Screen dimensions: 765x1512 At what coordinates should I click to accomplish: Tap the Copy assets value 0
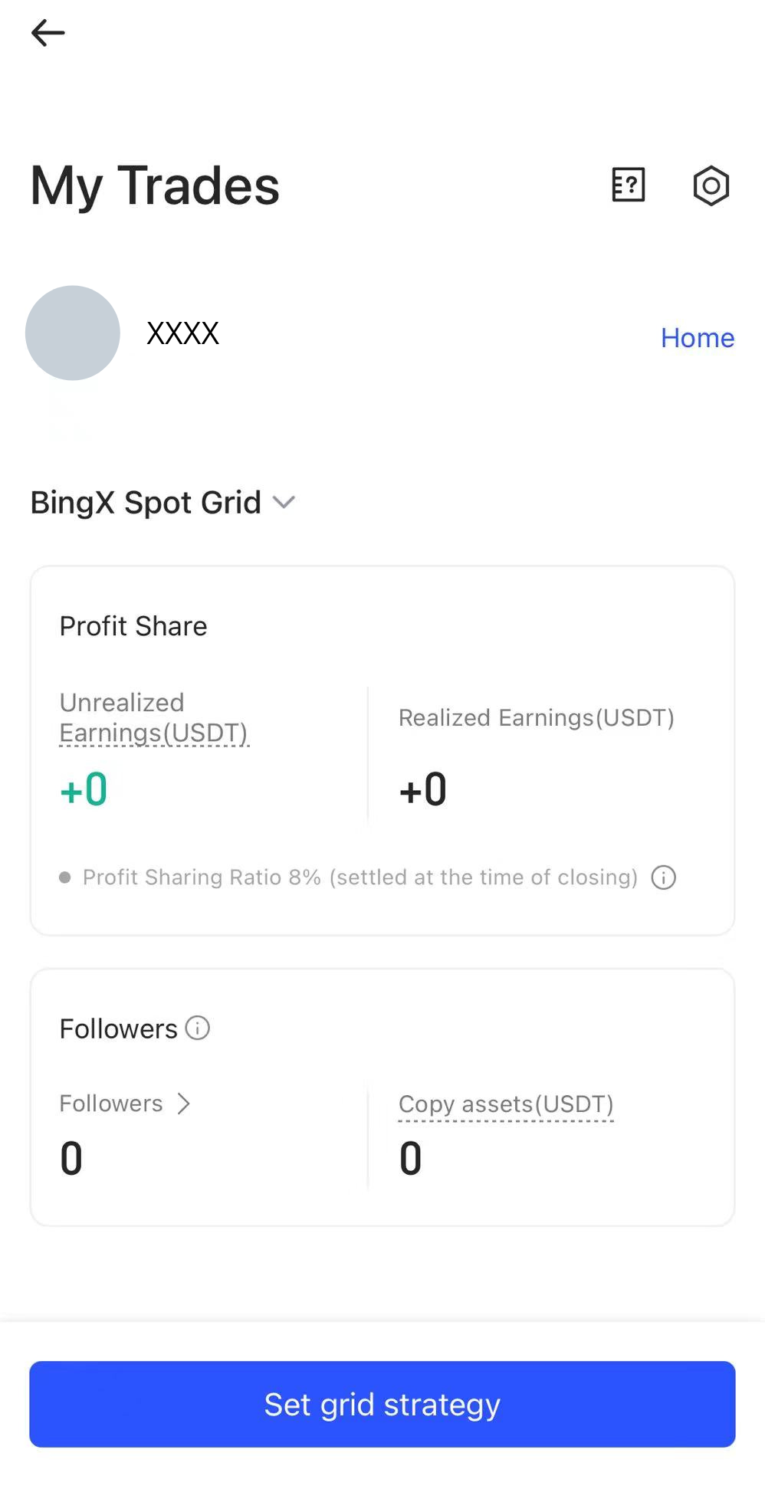[x=411, y=1158]
